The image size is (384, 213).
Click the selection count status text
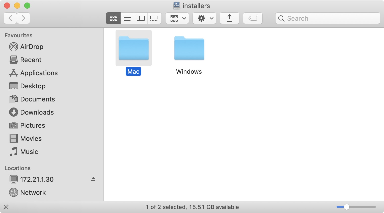[x=192, y=207]
